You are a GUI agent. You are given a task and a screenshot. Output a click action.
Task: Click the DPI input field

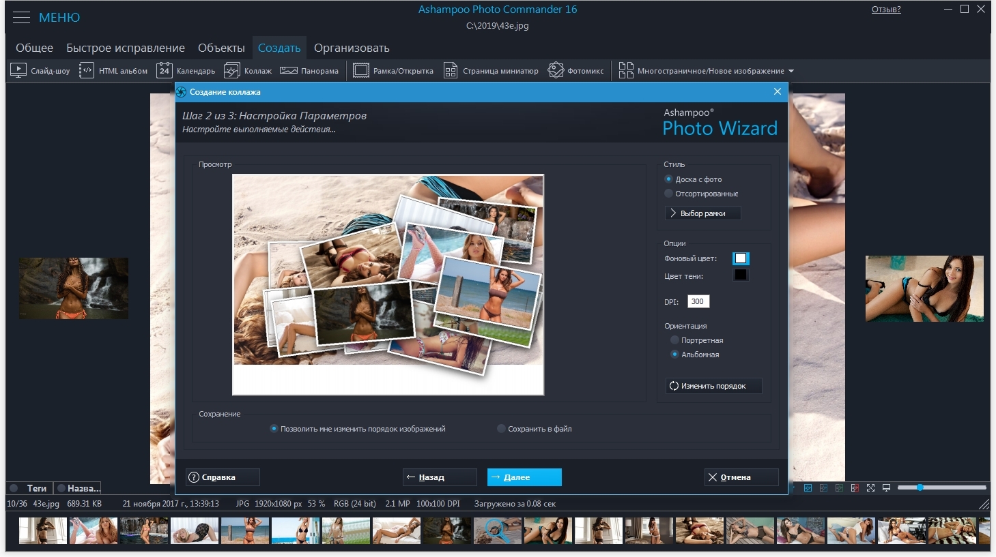click(698, 301)
